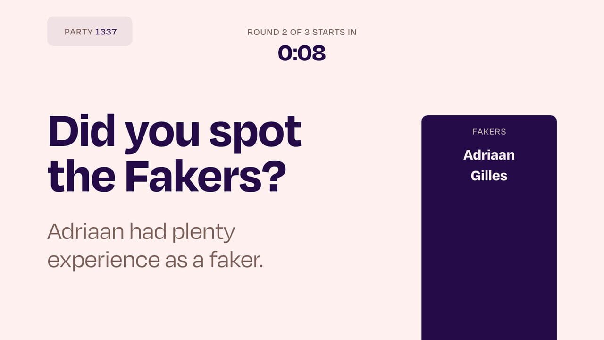Screen dimensions: 604x340
Task: Click the word PARTY in the badge
Action: pos(79,32)
